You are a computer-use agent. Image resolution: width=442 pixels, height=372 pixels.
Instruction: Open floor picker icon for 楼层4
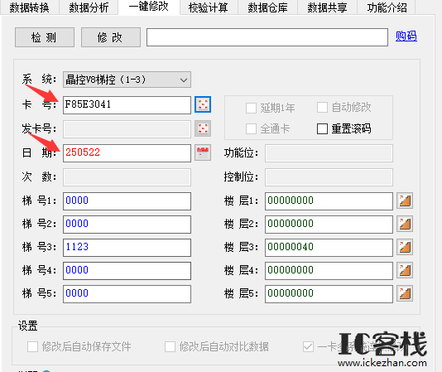(405, 270)
